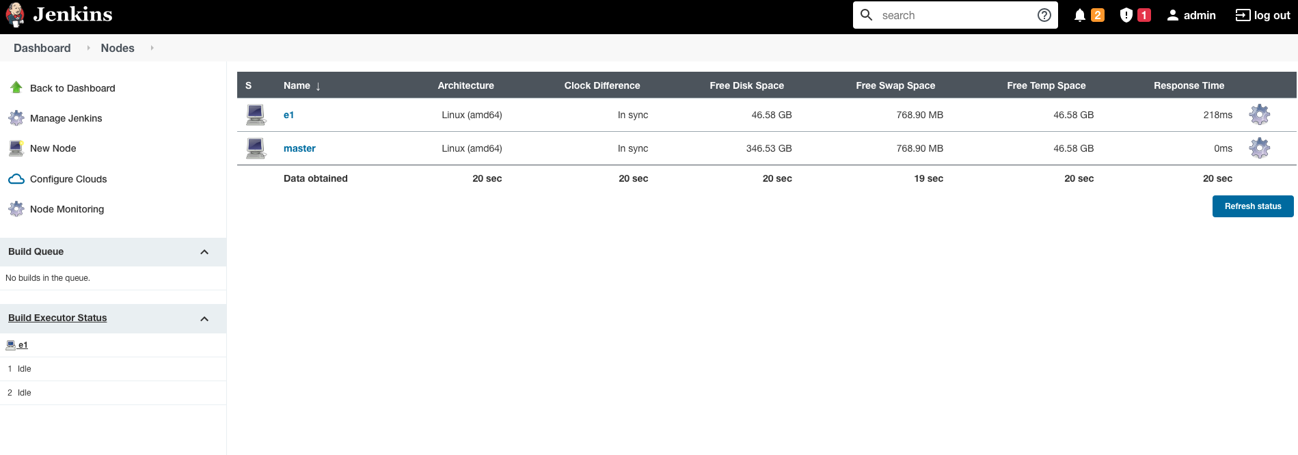Click the log out link
Screen dimensions: 1298x455
1262,15
